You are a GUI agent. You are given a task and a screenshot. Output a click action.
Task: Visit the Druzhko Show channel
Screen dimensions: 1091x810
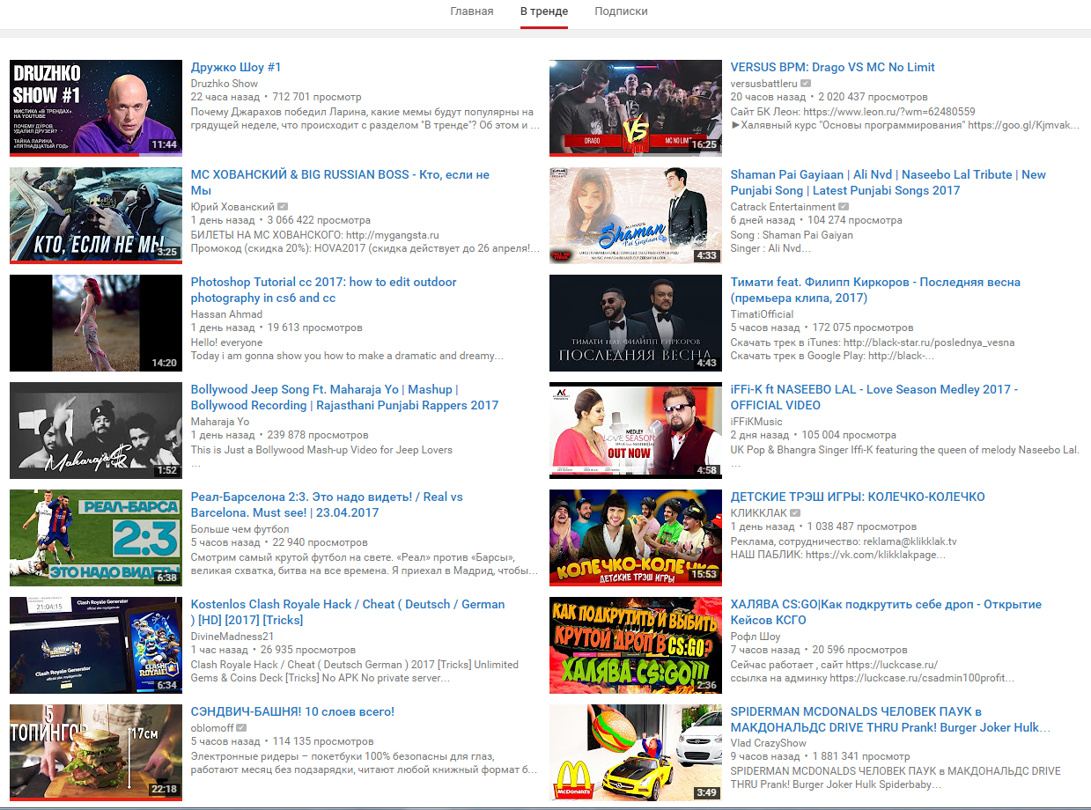(225, 83)
